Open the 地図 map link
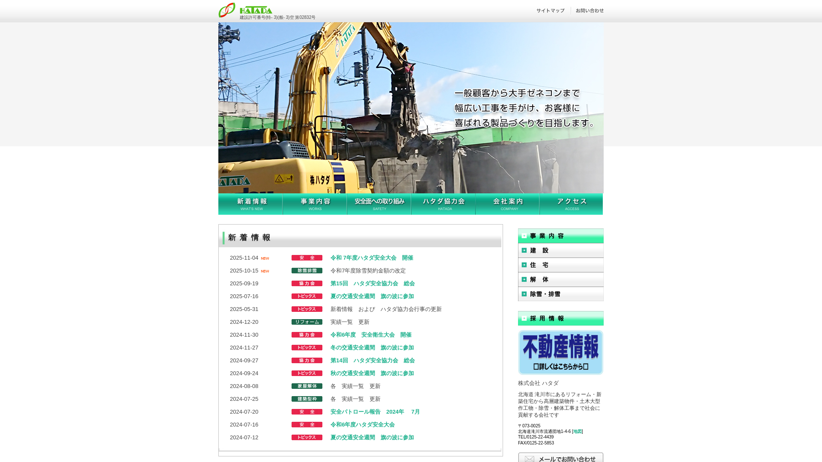Viewport: 822px width, 462px height. [578, 432]
